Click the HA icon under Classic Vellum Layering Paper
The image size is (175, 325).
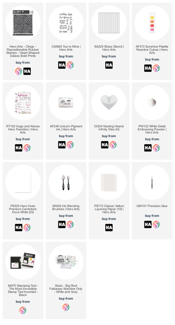(109, 228)
